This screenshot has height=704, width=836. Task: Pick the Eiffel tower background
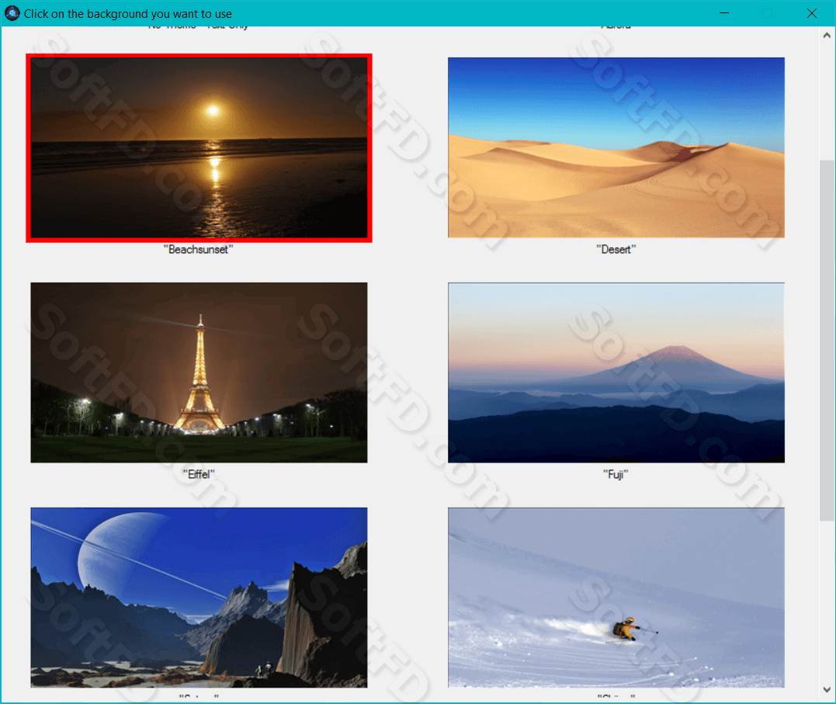(199, 373)
